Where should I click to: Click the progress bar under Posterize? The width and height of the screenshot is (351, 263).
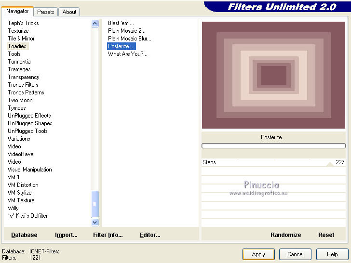(273, 146)
